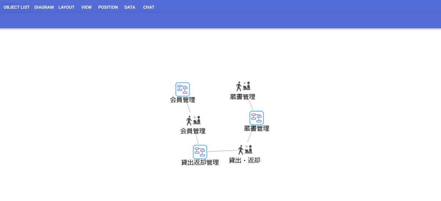Image resolution: width=441 pixels, height=201 pixels.
Task: Open the DATA menu
Action: pyautogui.click(x=130, y=7)
